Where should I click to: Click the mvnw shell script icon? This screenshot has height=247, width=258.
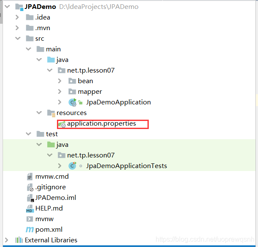pyautogui.click(x=30, y=219)
